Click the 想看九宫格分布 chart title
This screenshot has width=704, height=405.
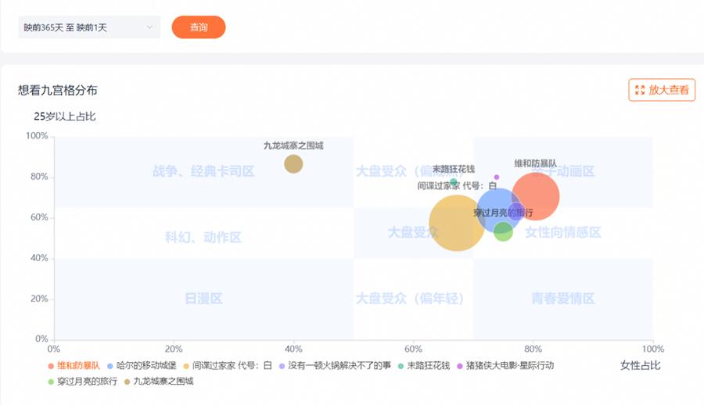(58, 91)
